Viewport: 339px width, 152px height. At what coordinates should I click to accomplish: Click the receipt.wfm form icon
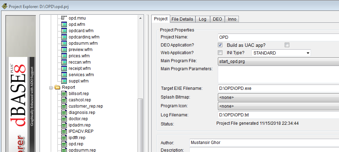[64, 68]
